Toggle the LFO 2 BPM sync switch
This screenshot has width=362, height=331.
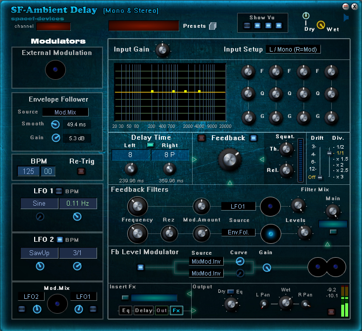pyautogui.click(x=60, y=239)
